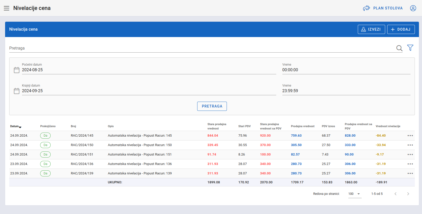Click the IZVEZI export button
Screen dimensions: 422x214
(x=371, y=29)
